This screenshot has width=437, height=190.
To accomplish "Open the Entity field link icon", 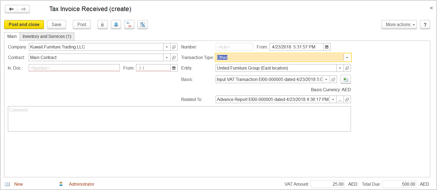I will point(347,68).
